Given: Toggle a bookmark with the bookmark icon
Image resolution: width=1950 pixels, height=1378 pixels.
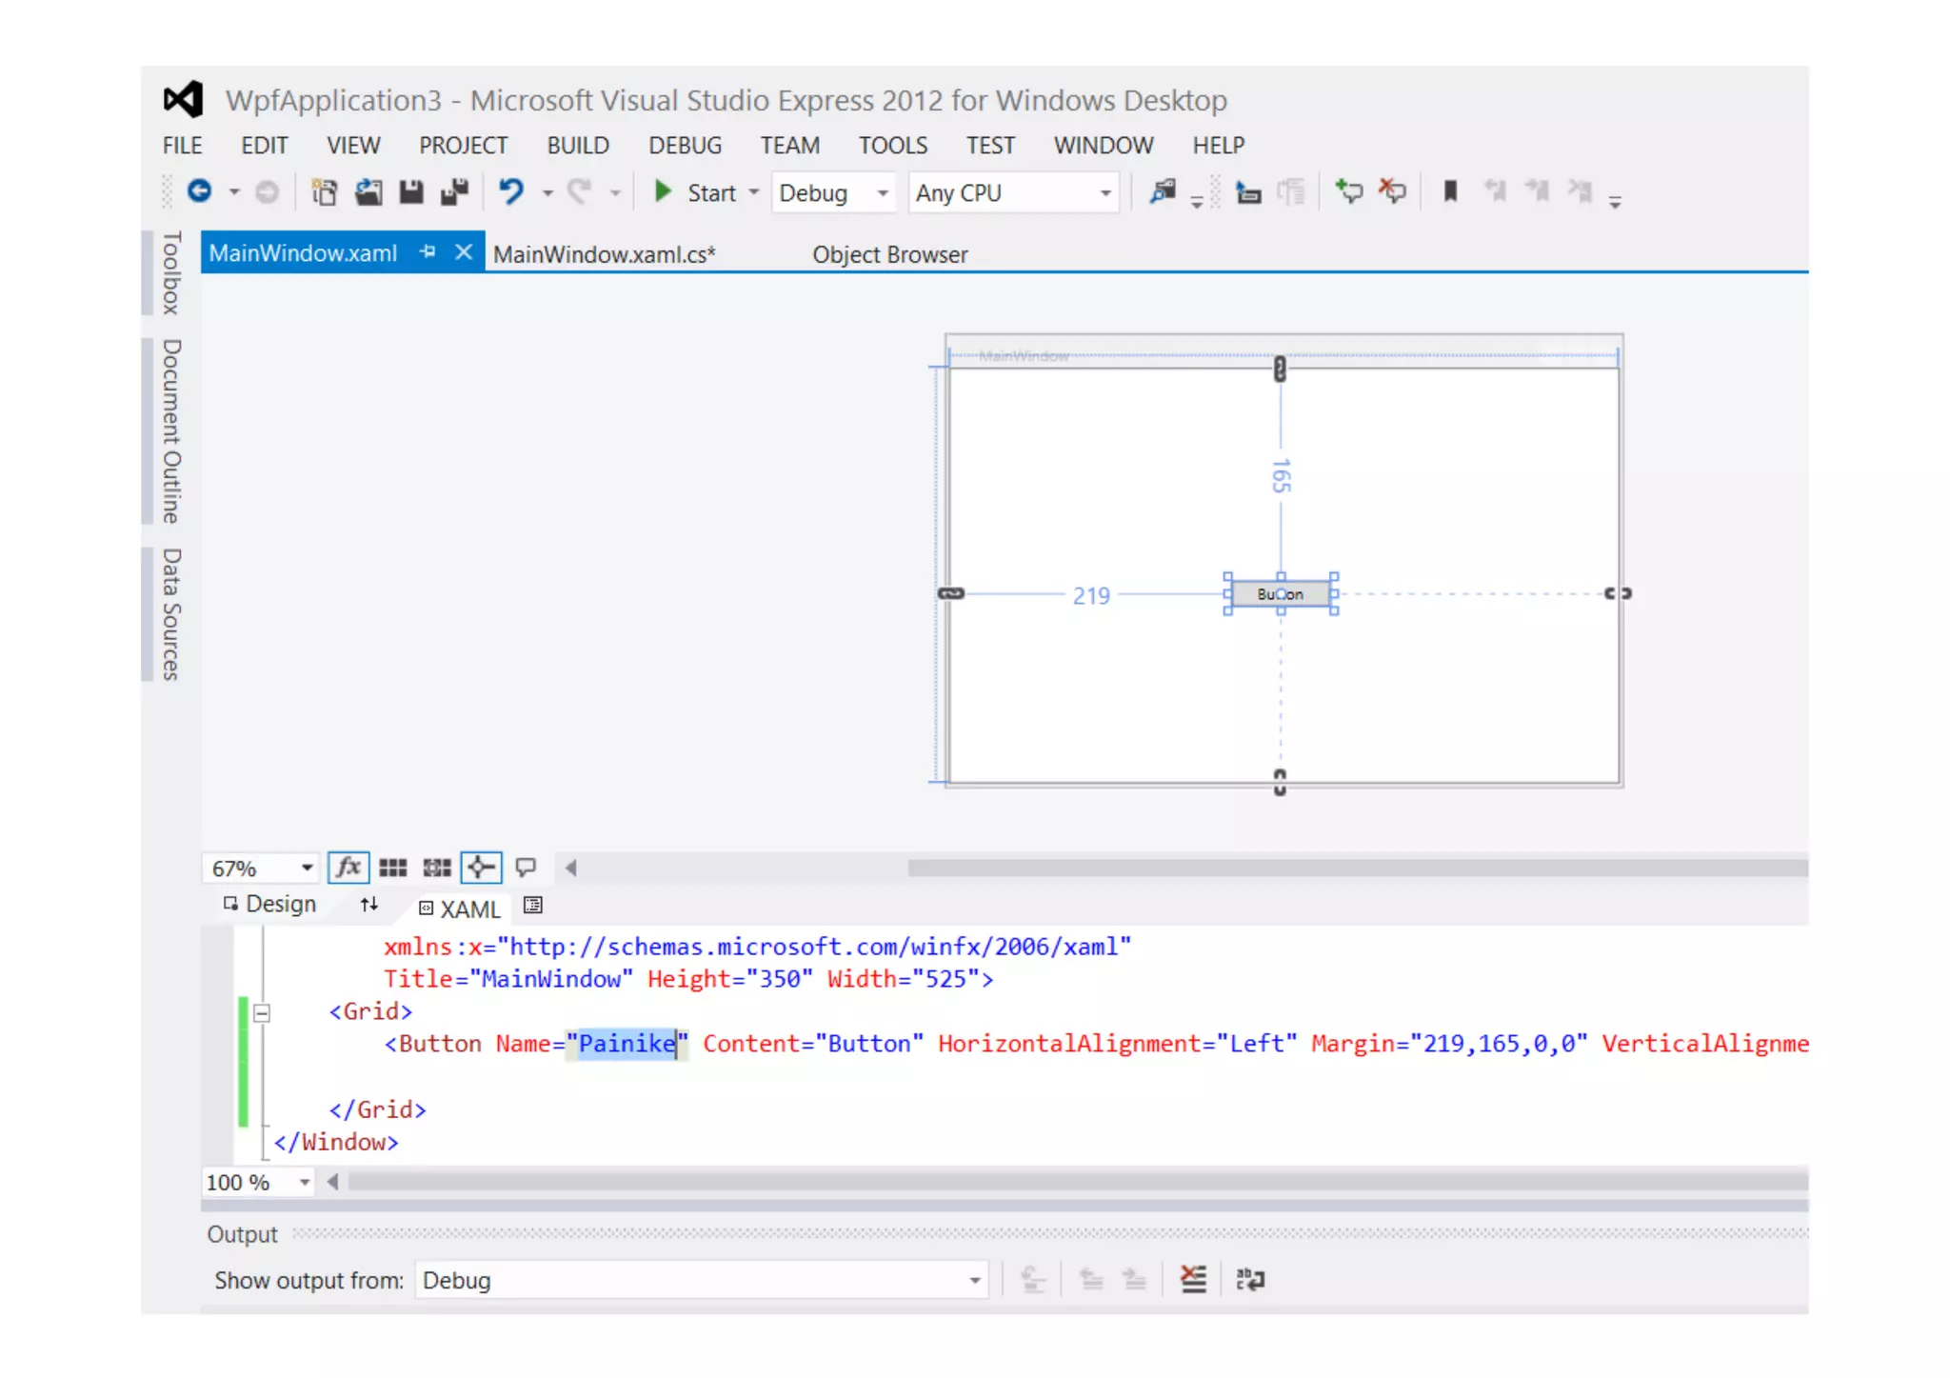Looking at the screenshot, I should point(1450,191).
